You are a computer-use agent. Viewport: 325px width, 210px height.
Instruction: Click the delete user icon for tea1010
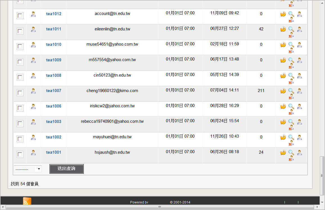tap(291, 51)
